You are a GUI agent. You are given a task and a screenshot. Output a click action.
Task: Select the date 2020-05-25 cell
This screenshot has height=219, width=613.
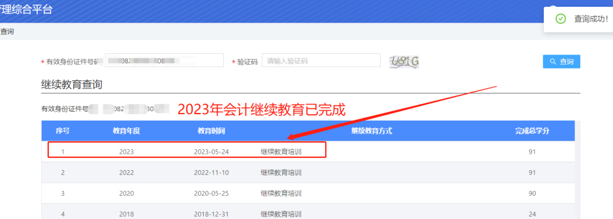[211, 193]
